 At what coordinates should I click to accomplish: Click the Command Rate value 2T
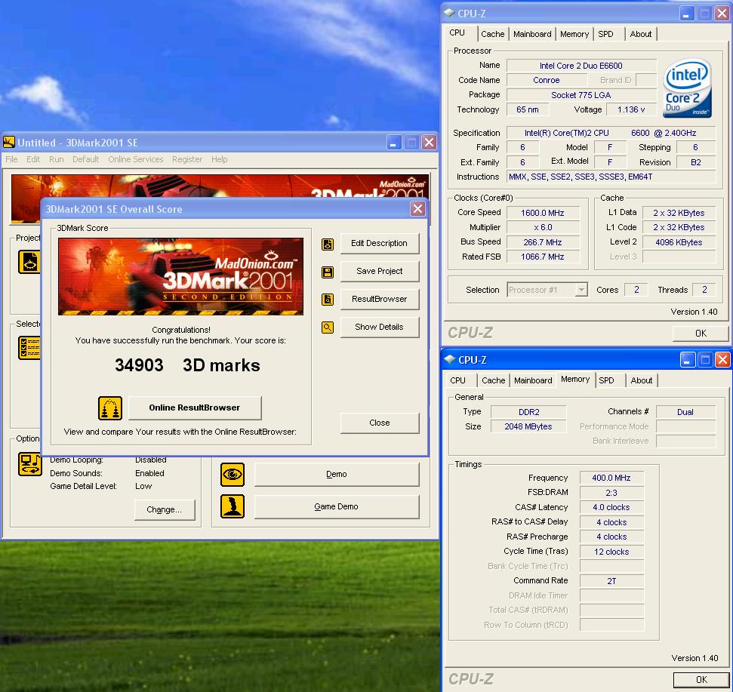tap(611, 581)
